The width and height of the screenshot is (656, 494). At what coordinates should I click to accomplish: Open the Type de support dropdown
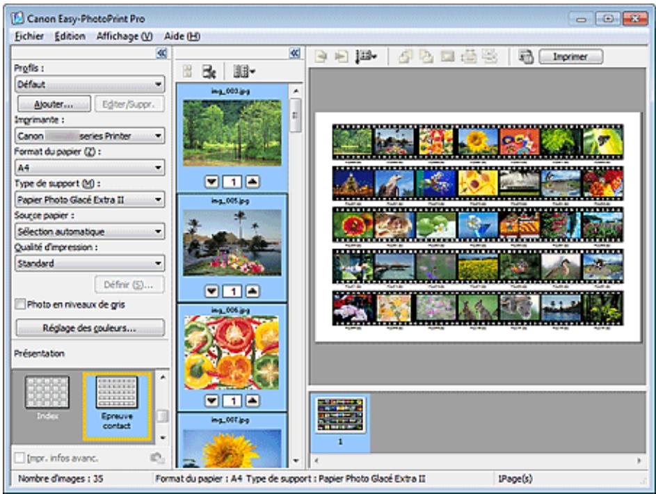90,200
